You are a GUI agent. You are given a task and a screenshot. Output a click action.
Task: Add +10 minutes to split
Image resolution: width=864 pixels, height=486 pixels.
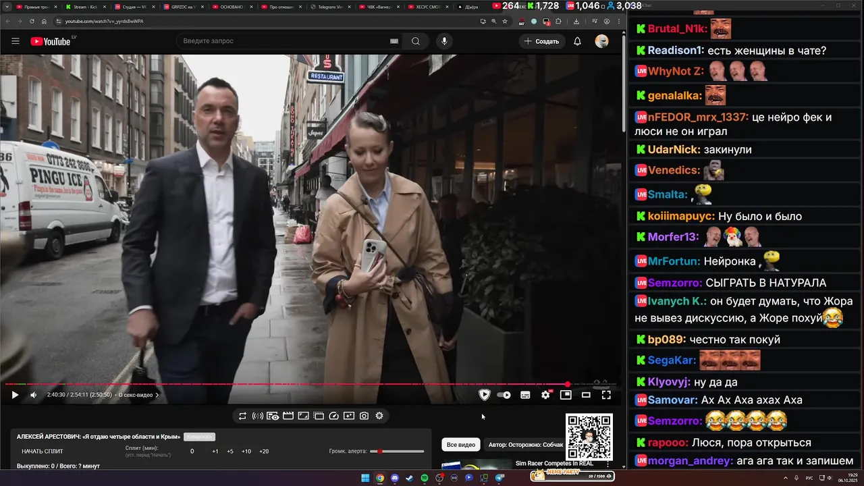click(246, 452)
